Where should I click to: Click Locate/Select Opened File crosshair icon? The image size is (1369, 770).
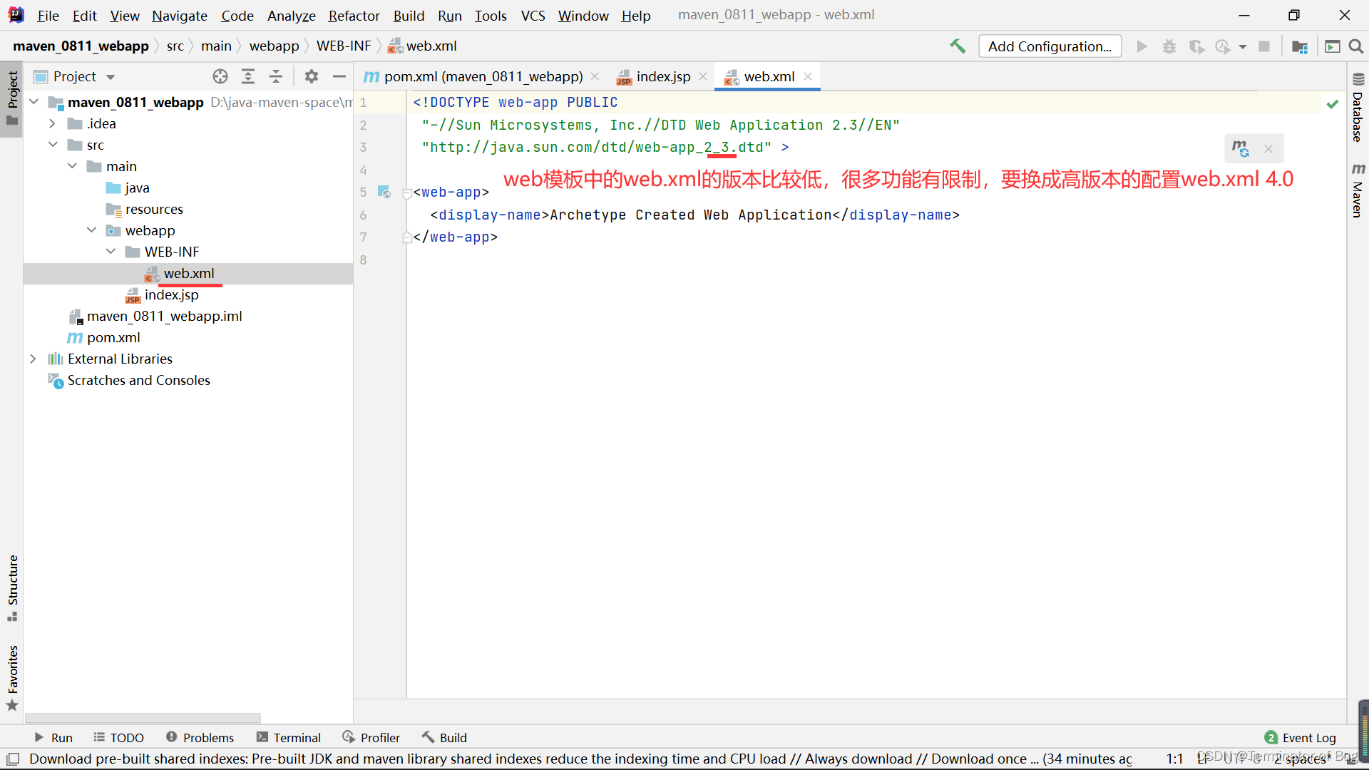(220, 76)
